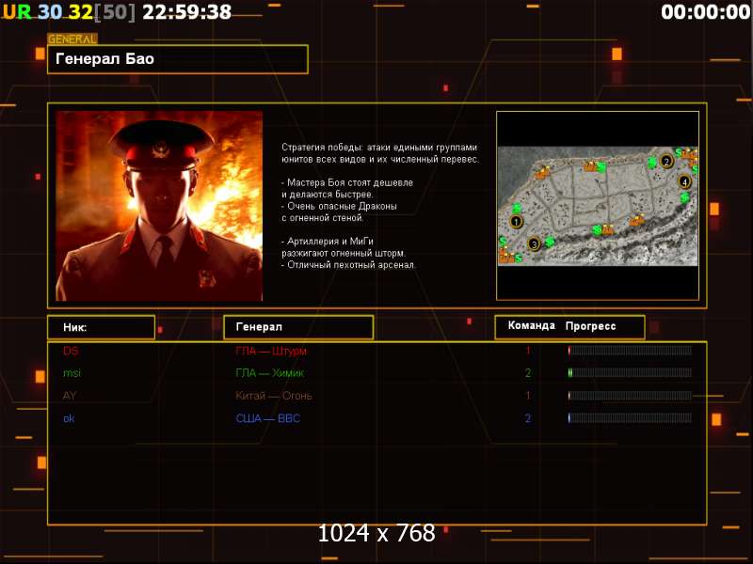Viewport: 753px width, 564px height.
Task: Select start position 2 marker on map
Action: pyautogui.click(x=666, y=161)
